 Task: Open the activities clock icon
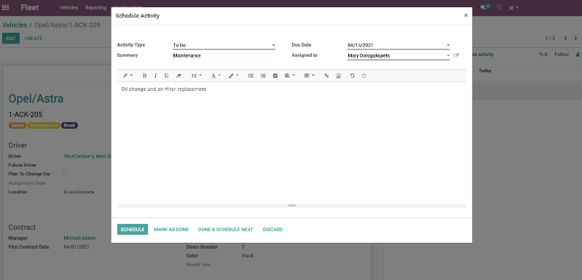coord(499,7)
